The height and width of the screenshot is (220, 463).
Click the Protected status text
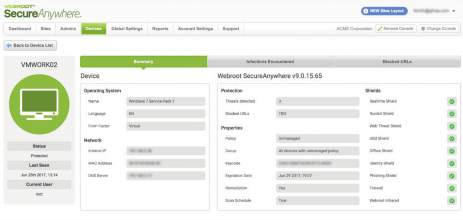pos(39,156)
